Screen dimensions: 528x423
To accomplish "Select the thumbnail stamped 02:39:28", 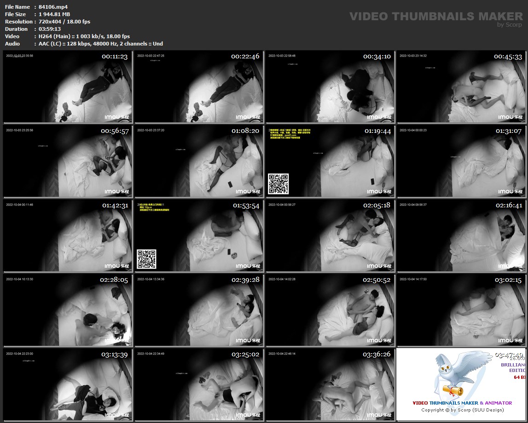I will click(199, 310).
